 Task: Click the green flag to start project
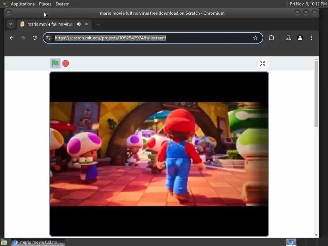point(55,63)
